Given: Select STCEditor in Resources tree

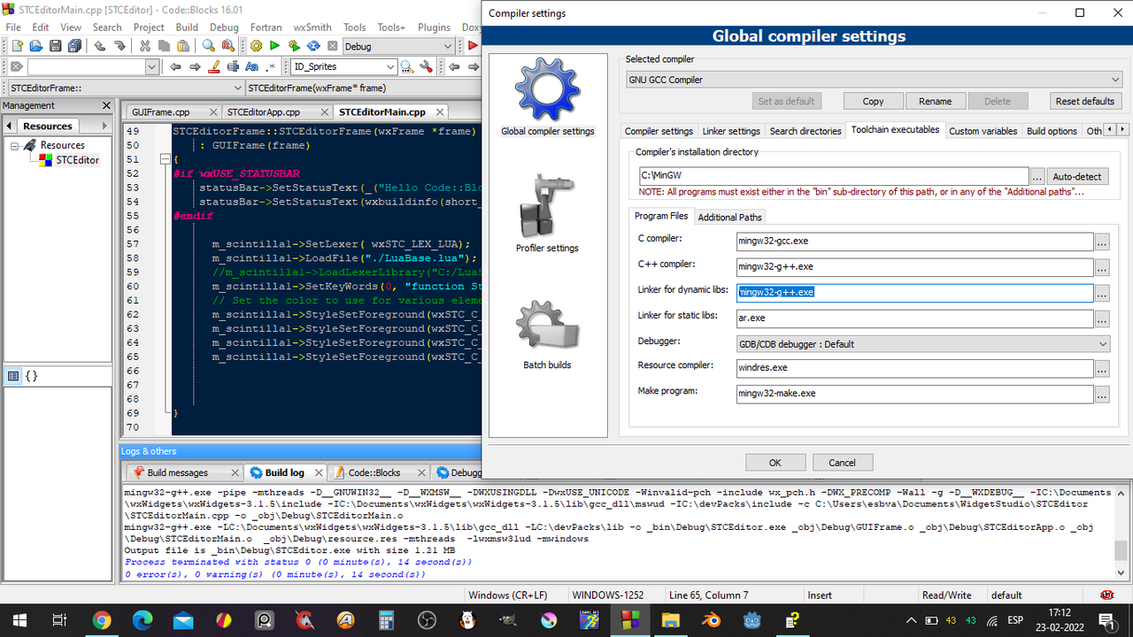Looking at the screenshot, I should click(x=77, y=160).
